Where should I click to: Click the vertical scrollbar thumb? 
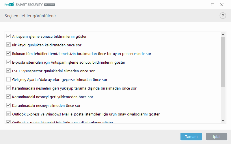[x=223, y=62]
